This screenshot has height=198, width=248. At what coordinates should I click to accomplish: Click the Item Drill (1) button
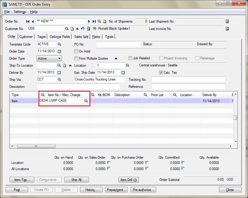tap(129, 180)
